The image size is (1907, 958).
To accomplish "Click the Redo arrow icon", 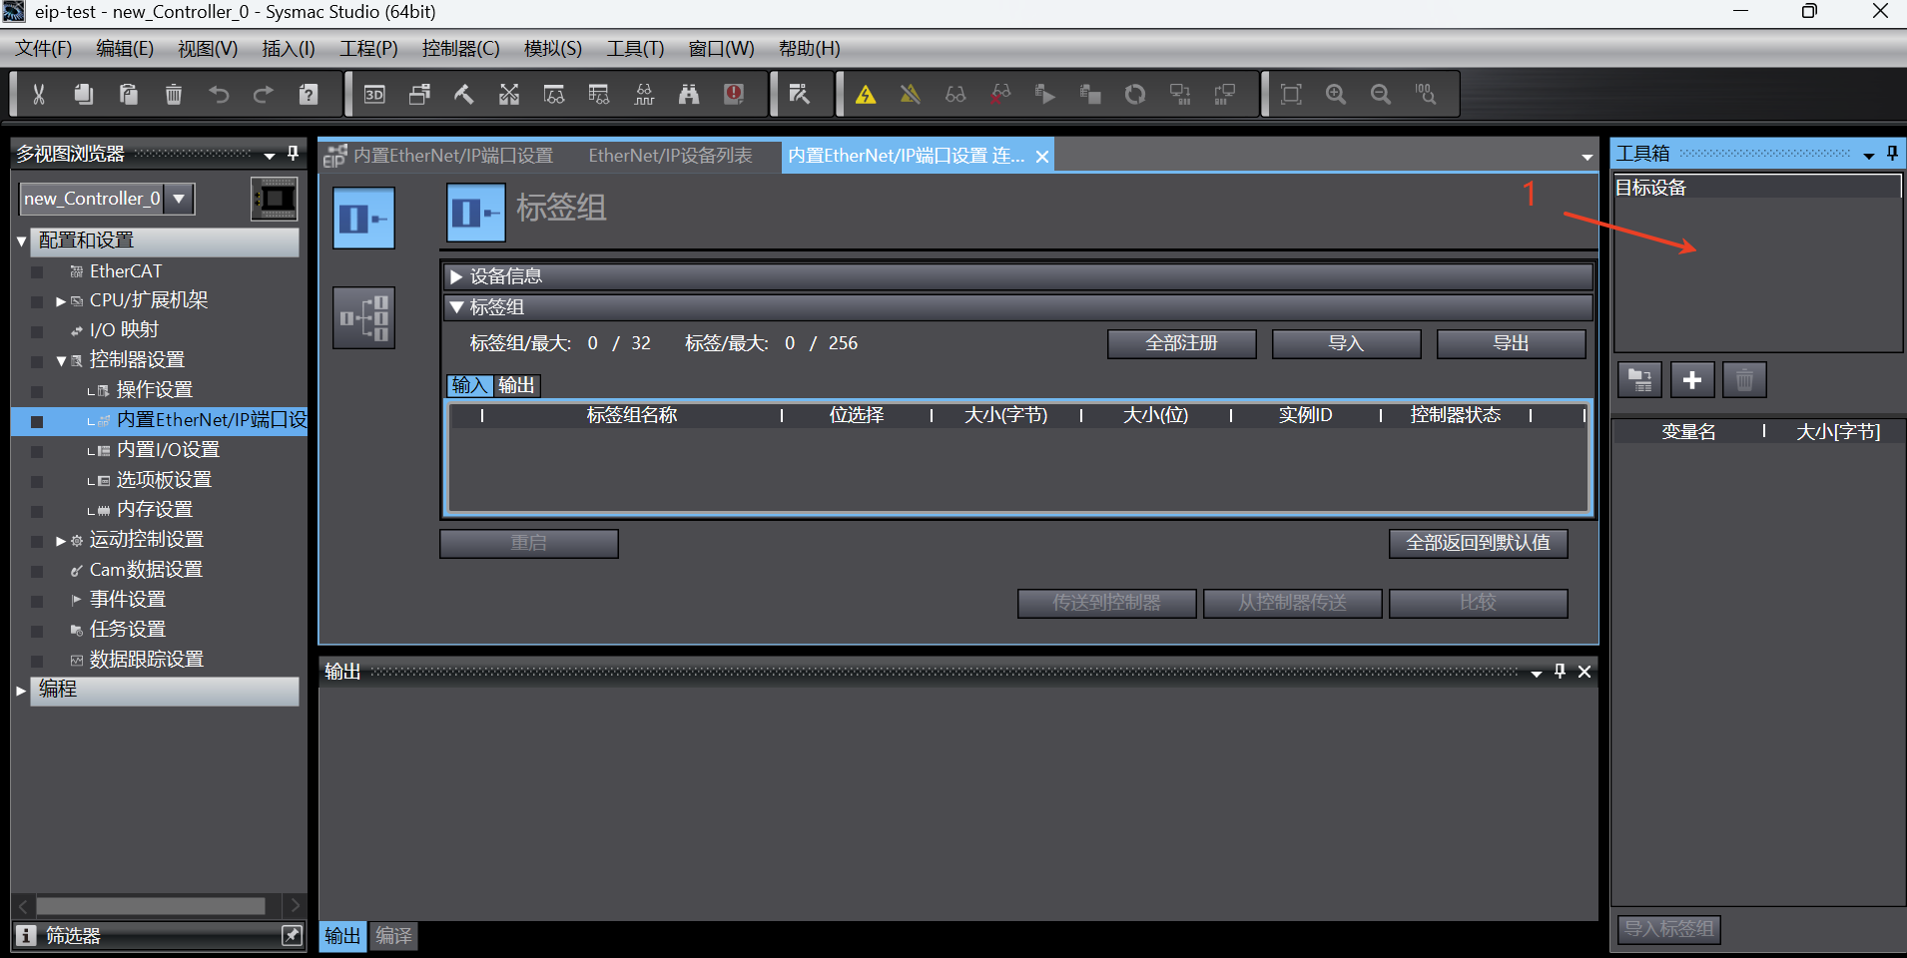I will click(x=264, y=94).
